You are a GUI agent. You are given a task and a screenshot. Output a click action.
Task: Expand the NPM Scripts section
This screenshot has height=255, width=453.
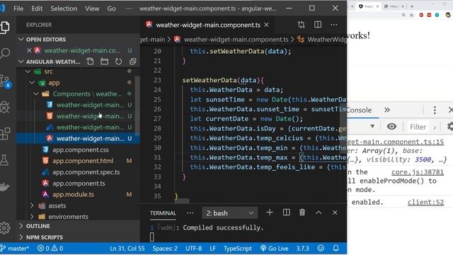click(x=21, y=237)
